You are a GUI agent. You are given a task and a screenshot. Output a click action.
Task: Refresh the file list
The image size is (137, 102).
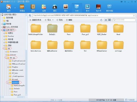pos(101,20)
